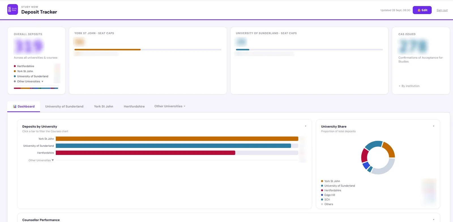Click the lock icon on the Edit button
The image size is (453, 222).
point(419,10)
